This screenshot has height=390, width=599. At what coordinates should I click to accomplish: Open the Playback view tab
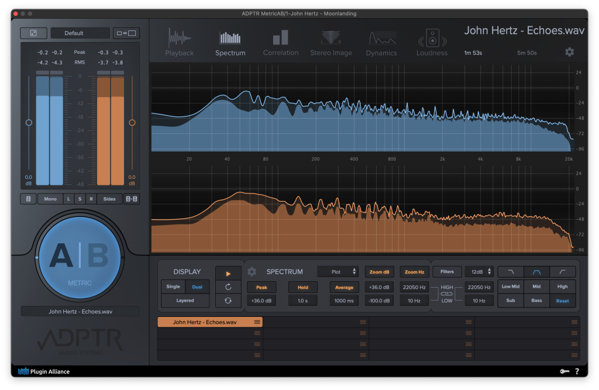click(x=180, y=43)
